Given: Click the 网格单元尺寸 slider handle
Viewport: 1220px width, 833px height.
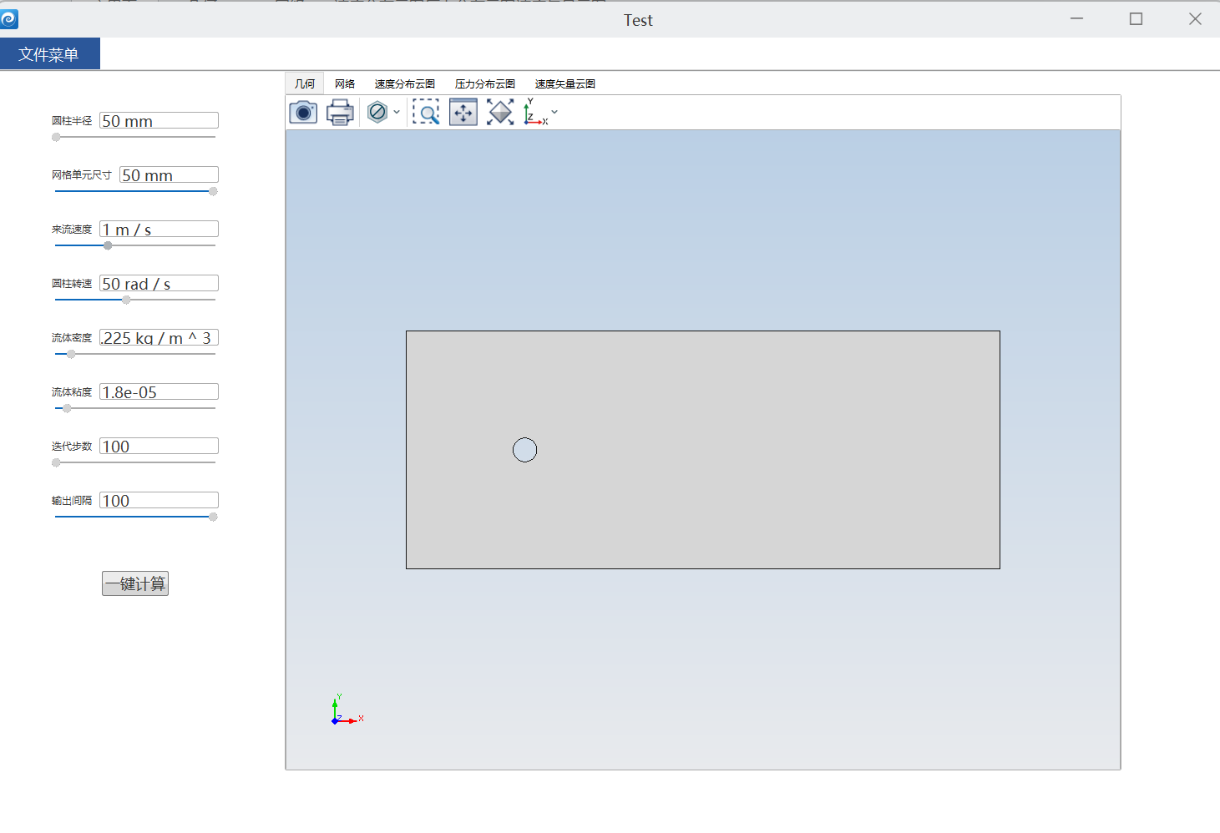Looking at the screenshot, I should (213, 191).
